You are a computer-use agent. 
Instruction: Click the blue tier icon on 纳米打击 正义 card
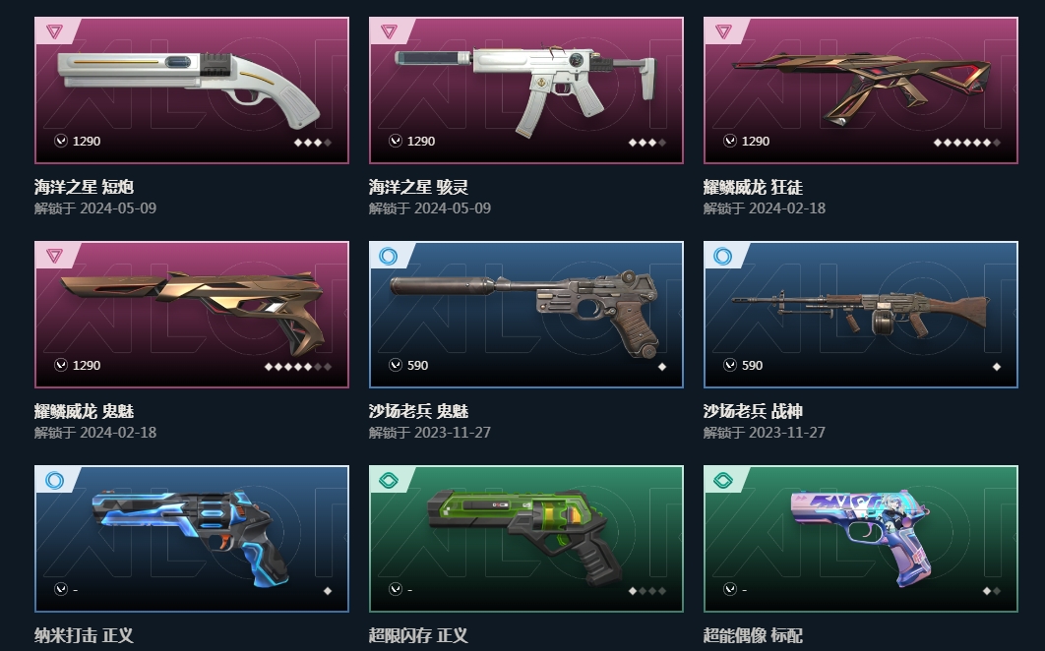coord(55,480)
